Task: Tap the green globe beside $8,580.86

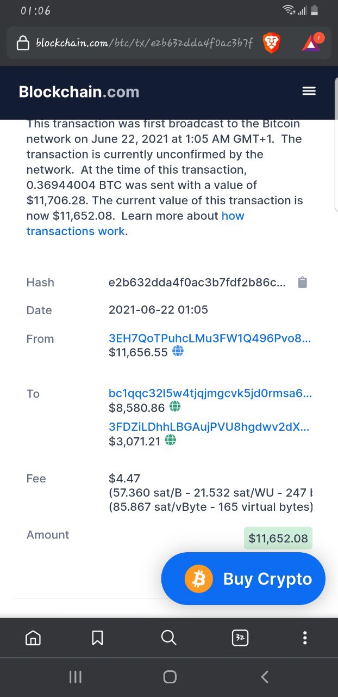Action: [175, 406]
